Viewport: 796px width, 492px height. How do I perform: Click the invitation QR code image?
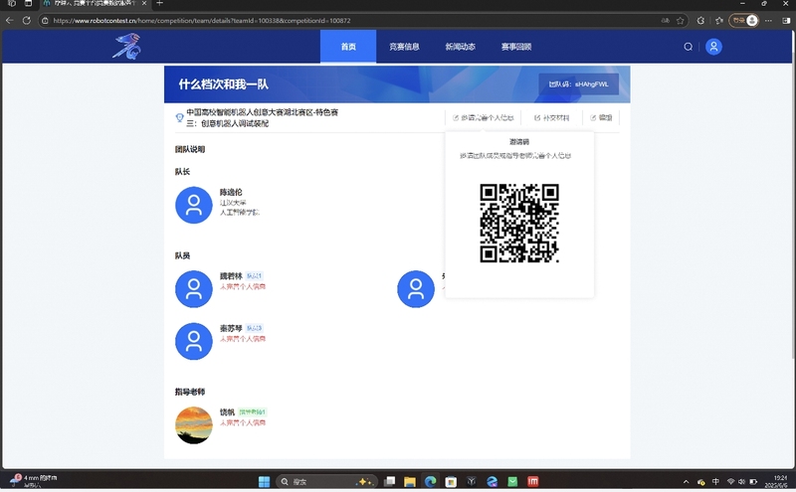pos(519,223)
